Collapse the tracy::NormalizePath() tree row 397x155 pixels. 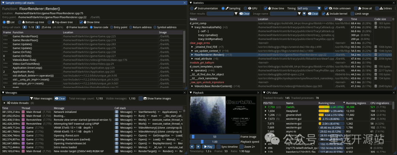click(192, 27)
